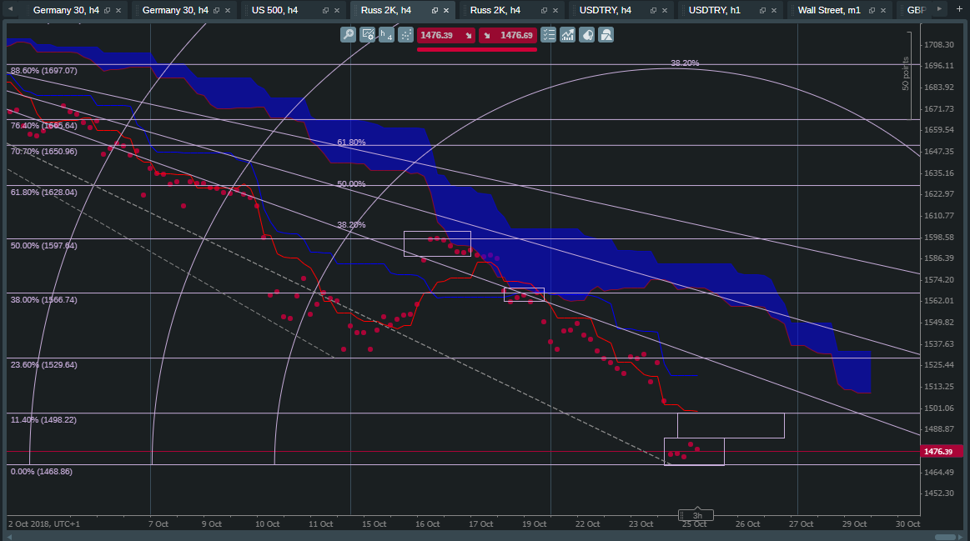The width and height of the screenshot is (970, 541).
Task: Open the checklist view options icon
Action: [x=548, y=35]
